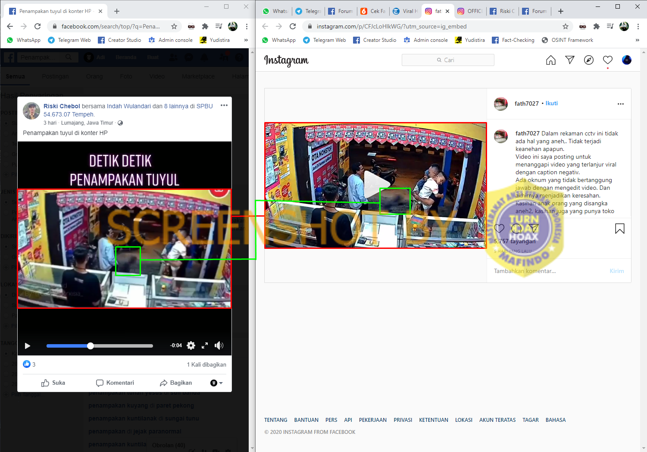Switch to OFFICI Instagram tab

pos(470,11)
